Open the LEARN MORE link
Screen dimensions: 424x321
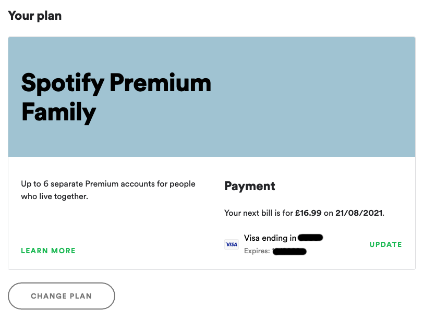(x=48, y=251)
